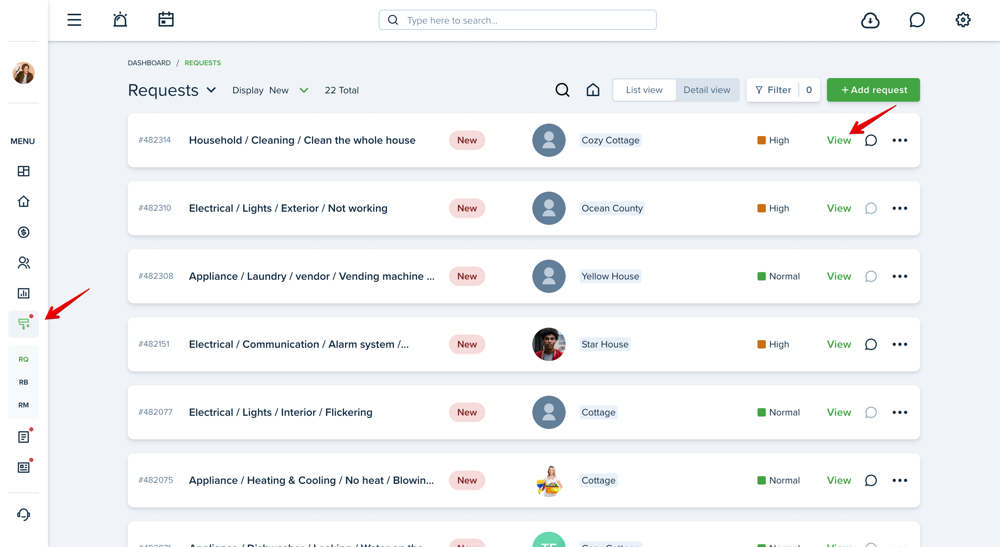1000x547 pixels.
Task: Select the RQ submenu item
Action: 23,359
